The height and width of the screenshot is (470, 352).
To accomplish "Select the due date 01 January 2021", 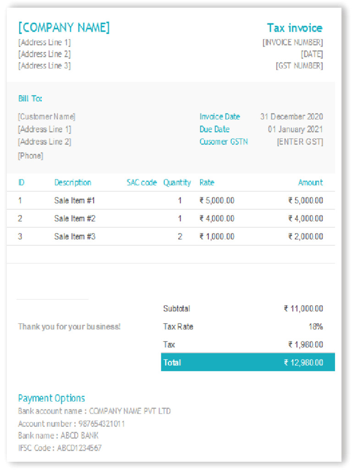I will 295,129.
